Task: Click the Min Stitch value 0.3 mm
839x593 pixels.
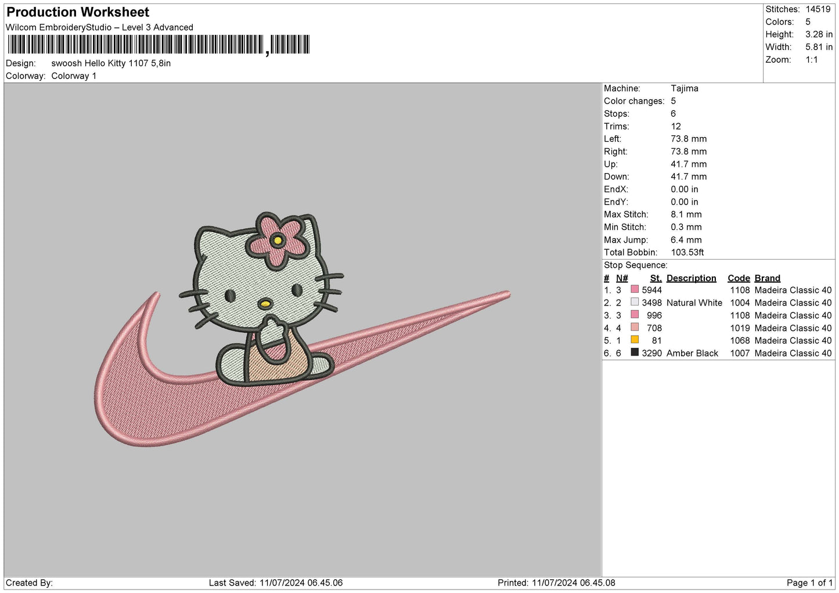Action: (x=686, y=227)
